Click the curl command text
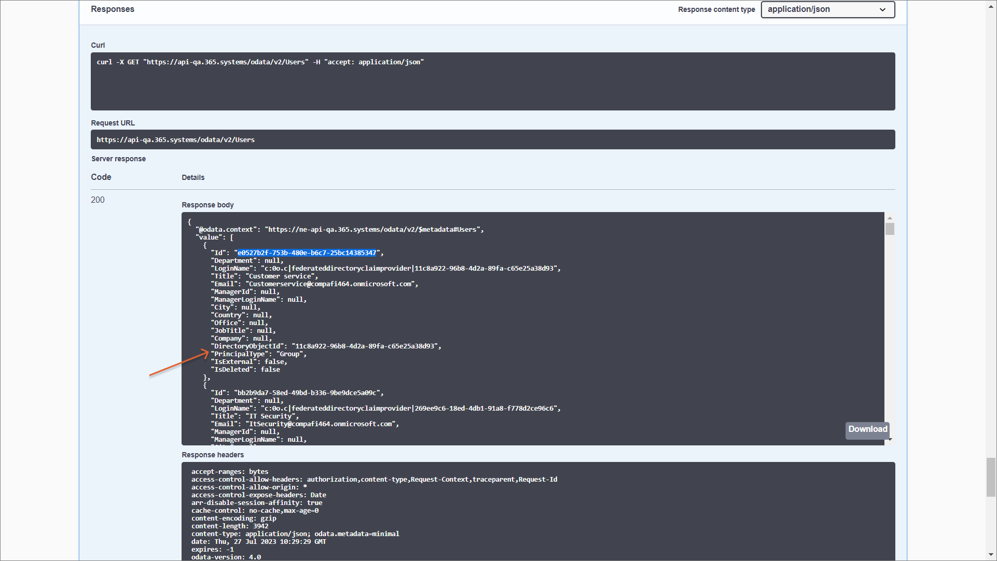The image size is (997, 561). tap(260, 62)
